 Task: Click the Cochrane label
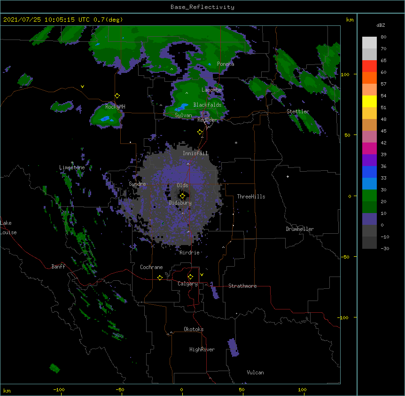tap(151, 267)
